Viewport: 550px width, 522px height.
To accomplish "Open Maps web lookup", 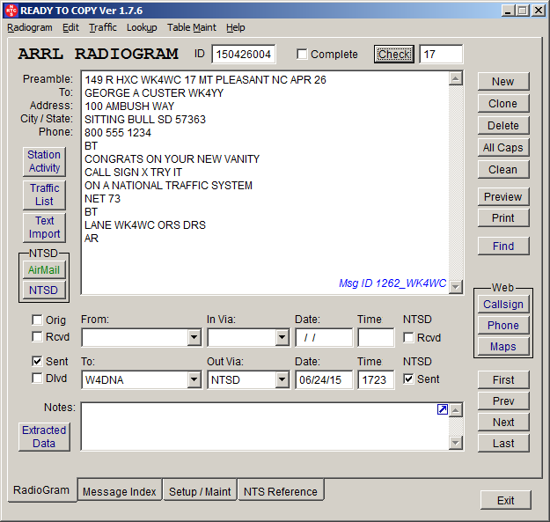I will (x=503, y=347).
